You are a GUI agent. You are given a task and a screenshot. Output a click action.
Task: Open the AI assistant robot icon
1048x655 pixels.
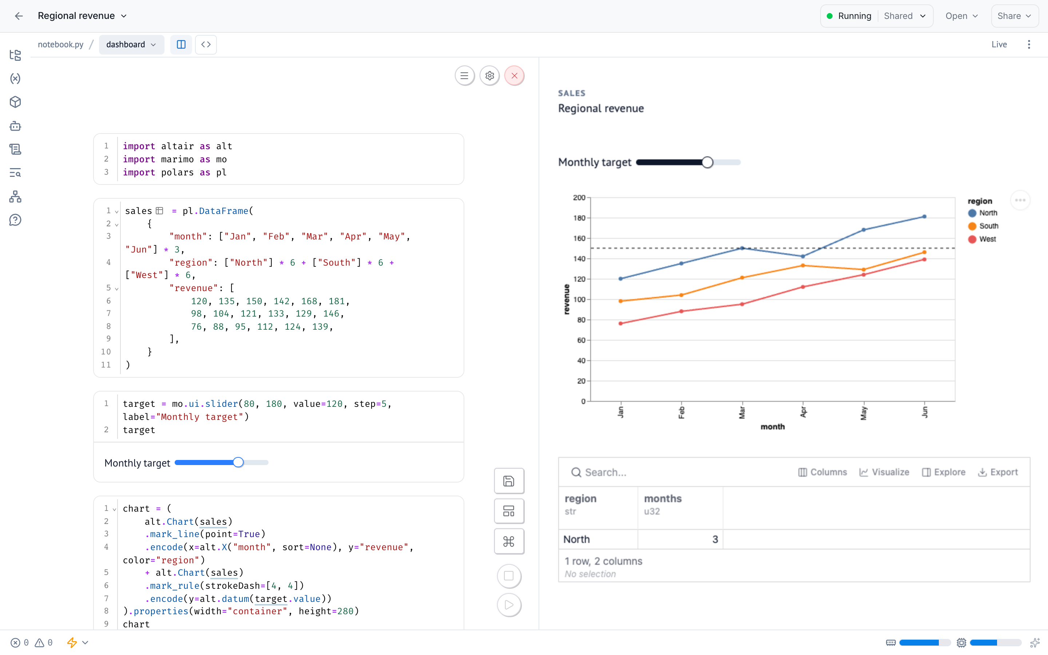[x=15, y=126]
